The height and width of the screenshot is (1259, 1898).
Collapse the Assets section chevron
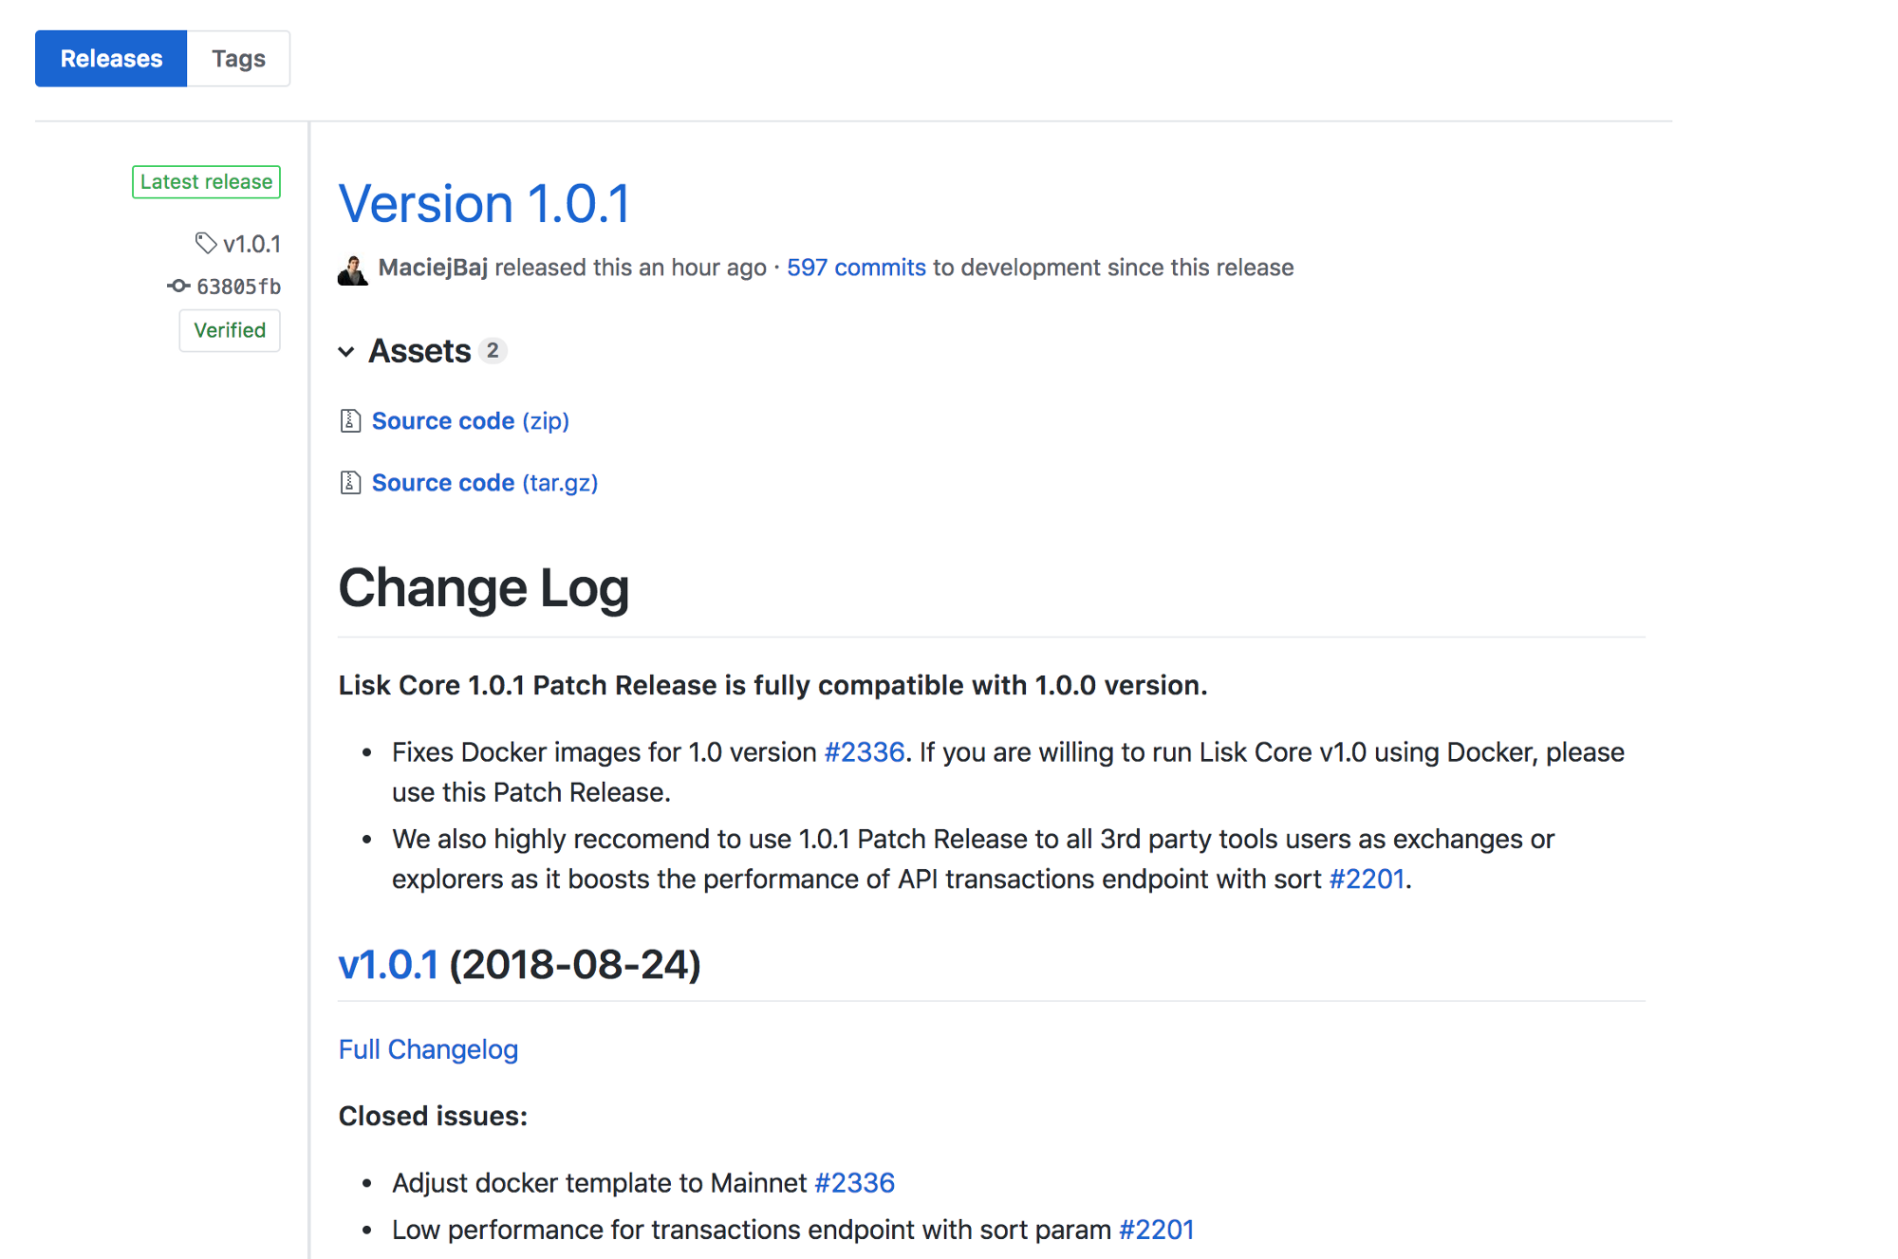pyautogui.click(x=346, y=352)
